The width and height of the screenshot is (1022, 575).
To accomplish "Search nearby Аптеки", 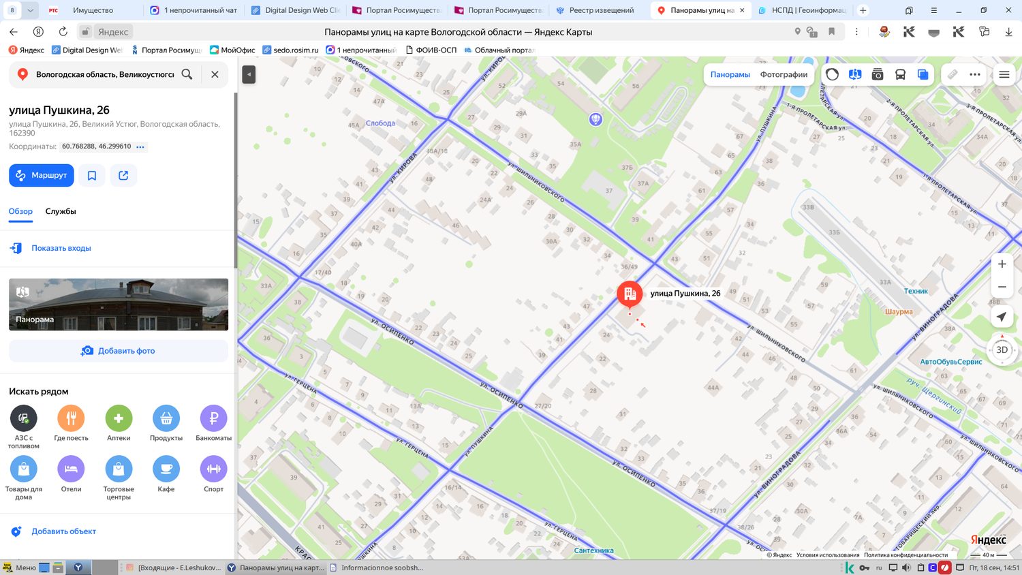I will tap(119, 422).
